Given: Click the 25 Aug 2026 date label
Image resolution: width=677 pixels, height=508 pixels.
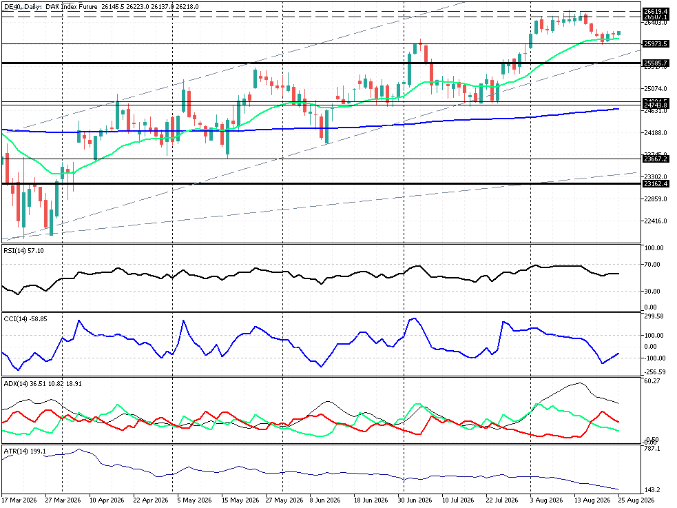Looking at the screenshot, I should [636, 500].
